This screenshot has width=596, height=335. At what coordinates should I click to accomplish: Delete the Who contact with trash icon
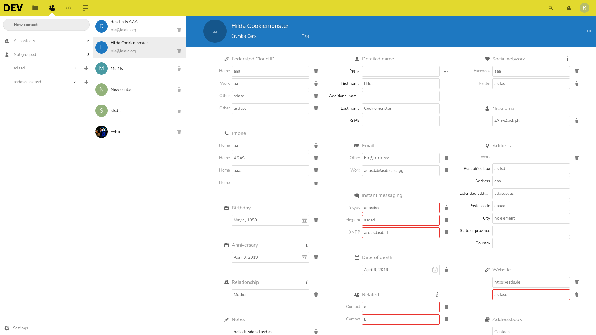[x=179, y=132]
